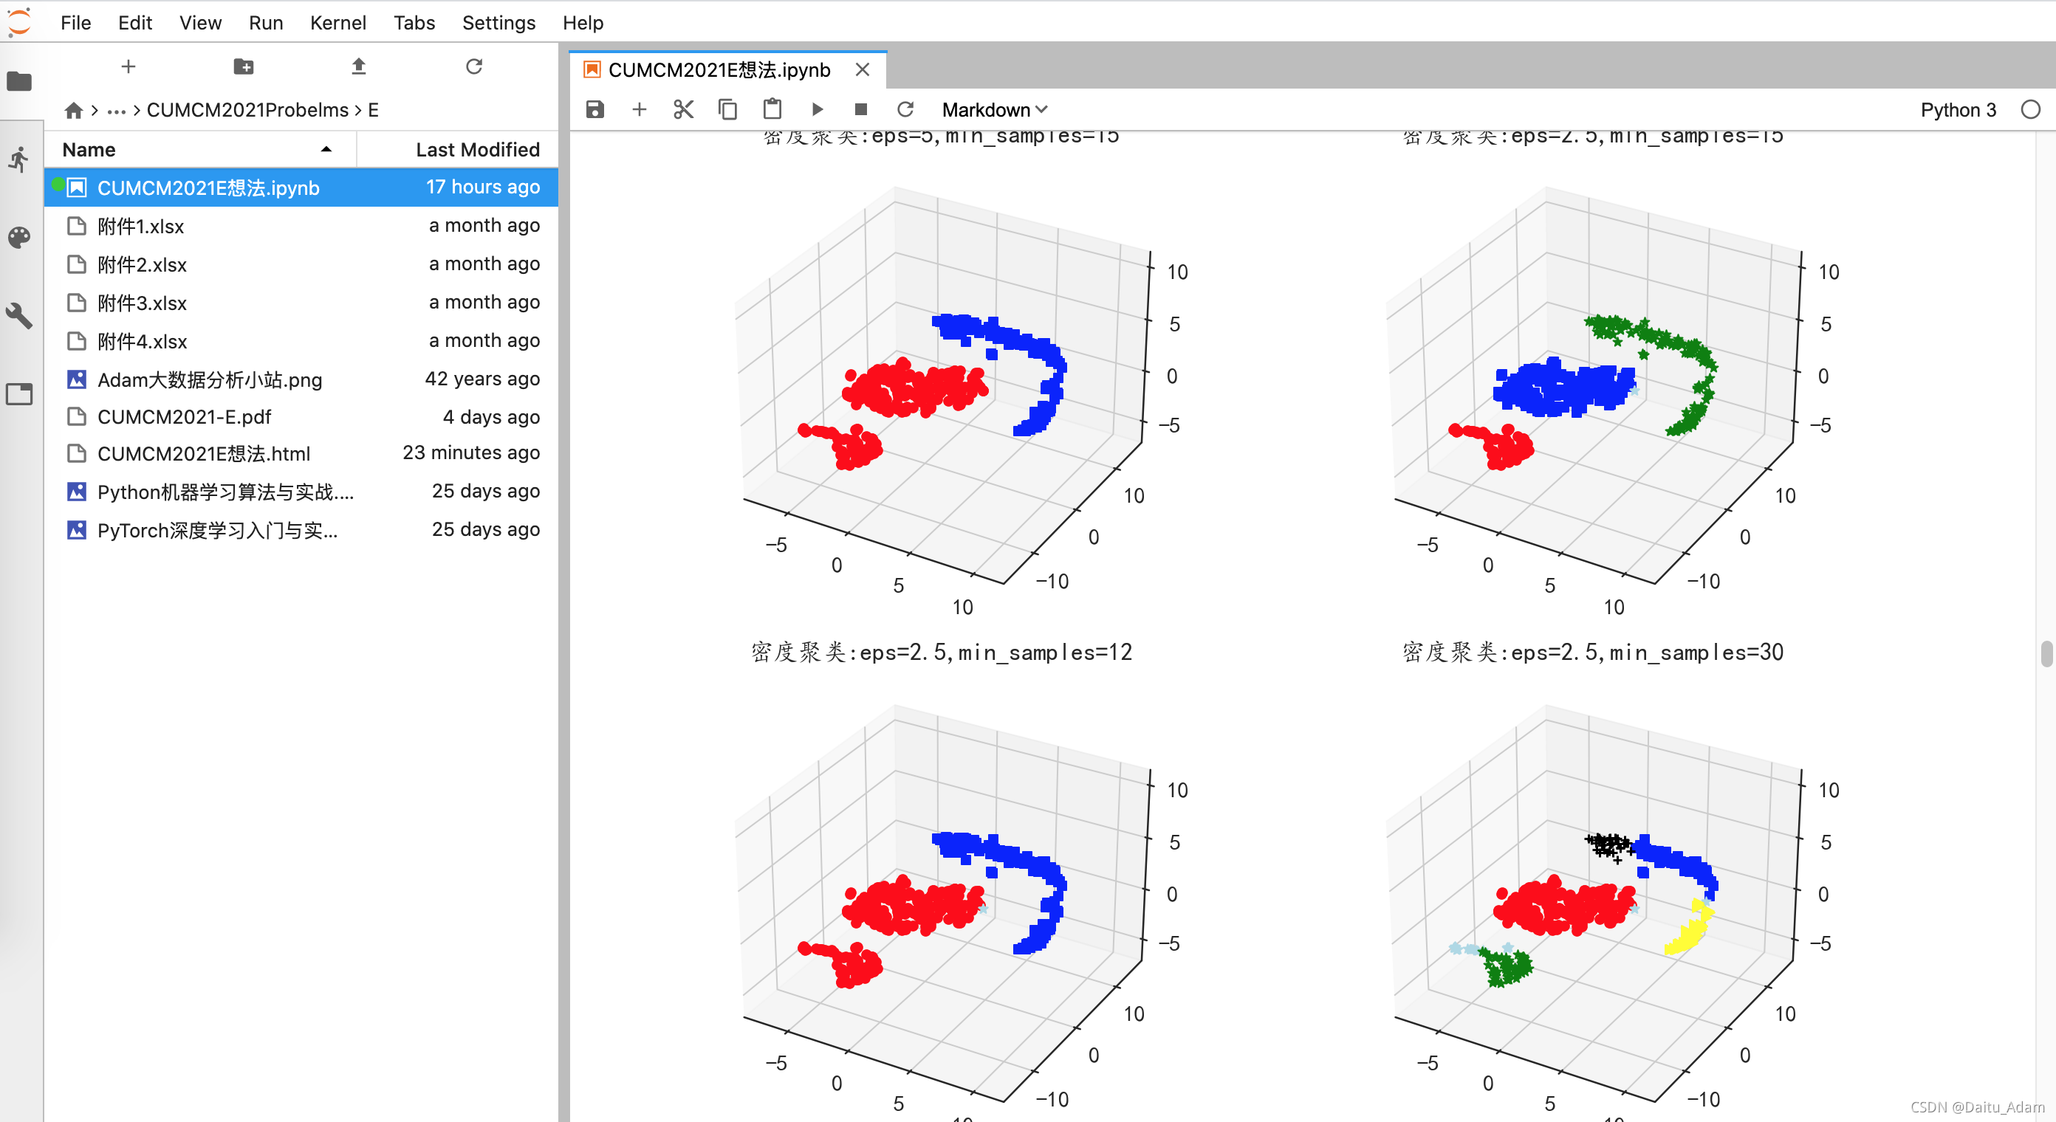Click the eps=2.5, min_samples=12 plot title
This screenshot has width=2056, height=1122.
942,652
